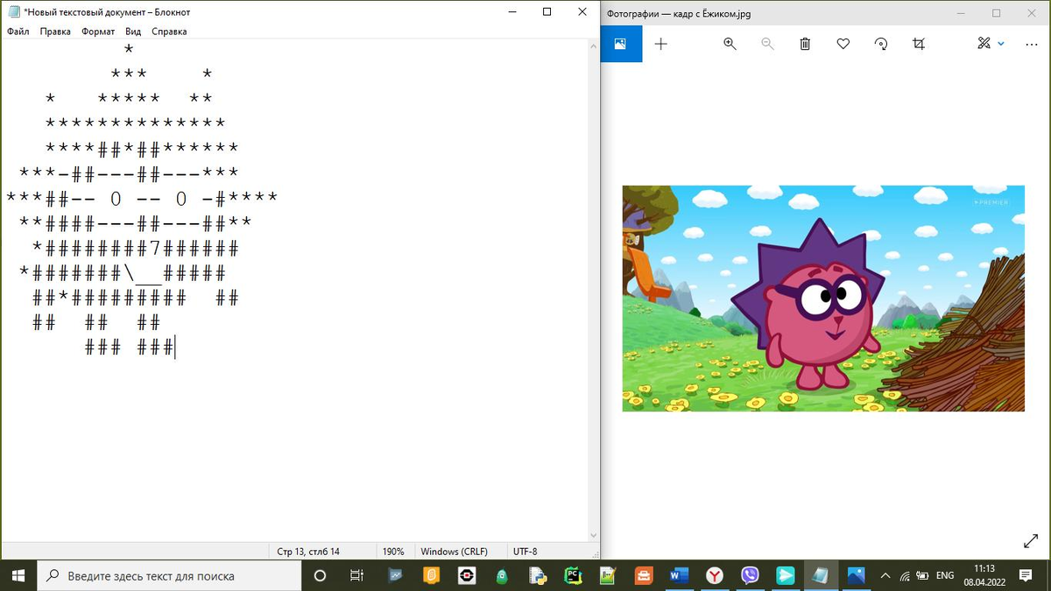The height and width of the screenshot is (591, 1051).
Task: Zoom in on the photo
Action: point(730,44)
